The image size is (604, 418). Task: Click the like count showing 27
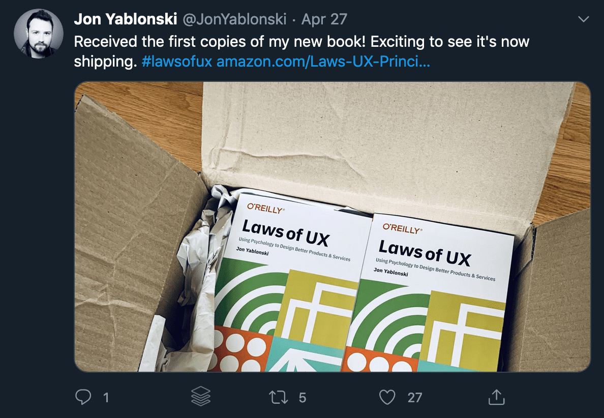414,398
